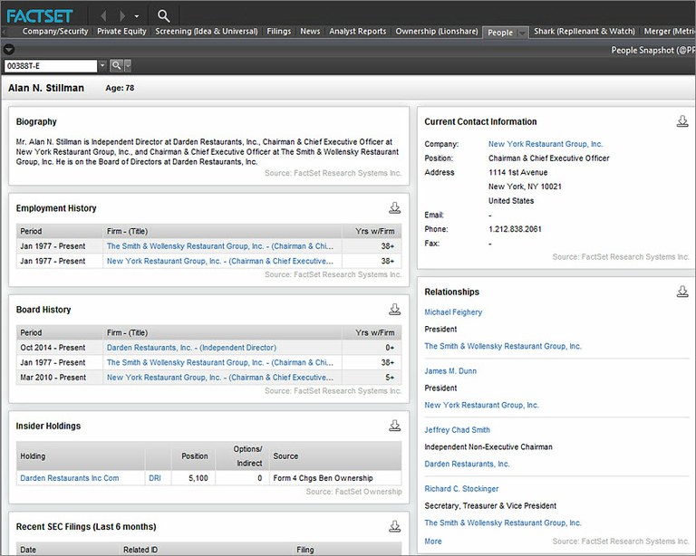This screenshot has width=696, height=556.
Task: Click Insider Holdings Position column header
Action: tap(194, 455)
